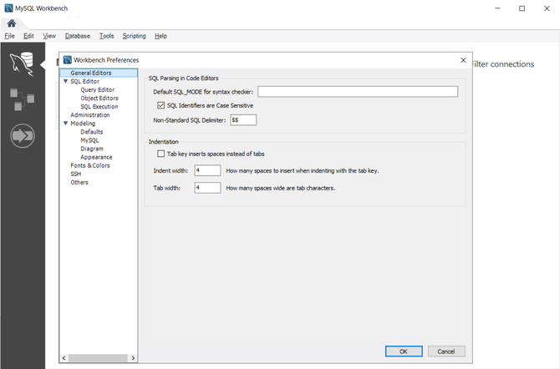Image resolution: width=560 pixels, height=369 pixels.
Task: Toggle SQL Identifiers are Case Sensitive
Action: (x=161, y=105)
